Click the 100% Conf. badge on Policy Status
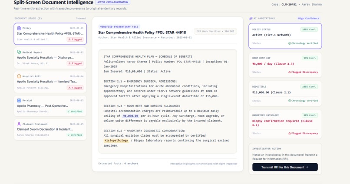This screenshot has width=350, height=184. (309, 30)
